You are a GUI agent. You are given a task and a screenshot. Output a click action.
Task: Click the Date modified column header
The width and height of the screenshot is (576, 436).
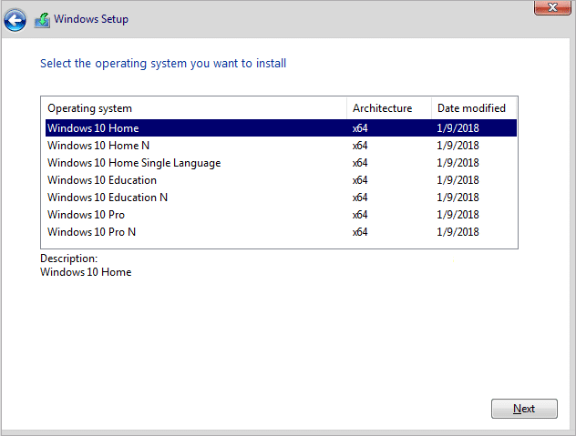pyautogui.click(x=471, y=108)
